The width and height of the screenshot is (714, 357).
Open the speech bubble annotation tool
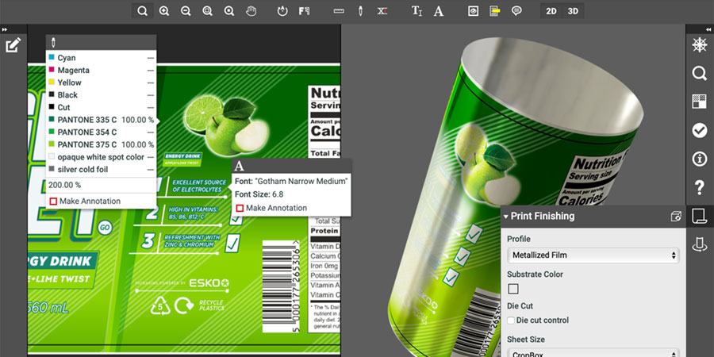coord(516,11)
